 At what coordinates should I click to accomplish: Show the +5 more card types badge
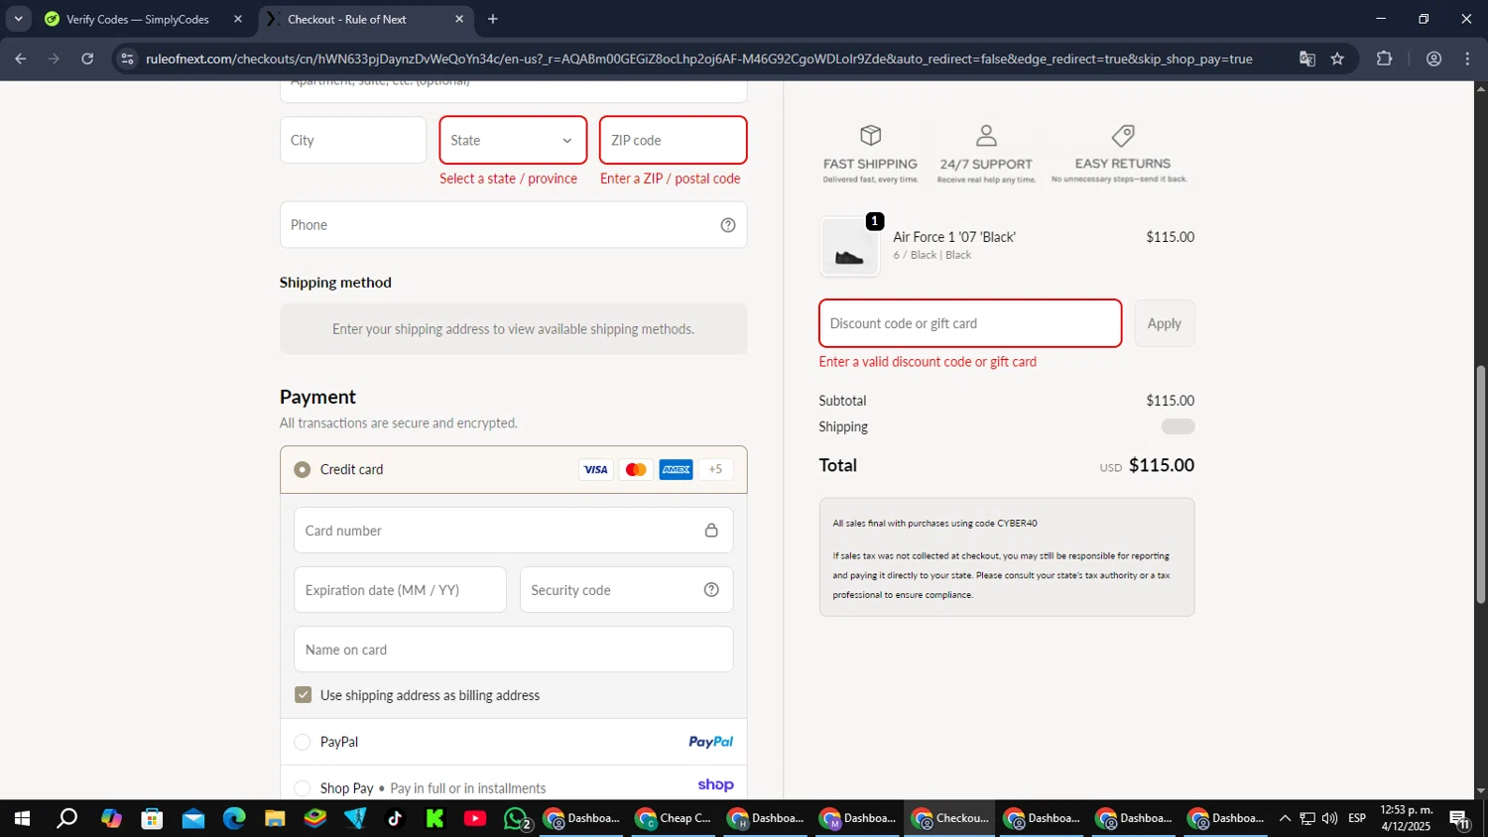tap(715, 470)
